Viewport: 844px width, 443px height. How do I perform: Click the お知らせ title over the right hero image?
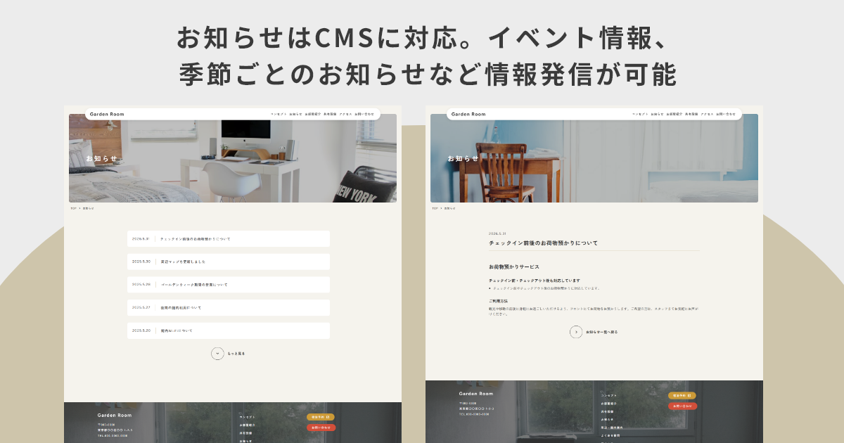pyautogui.click(x=463, y=158)
